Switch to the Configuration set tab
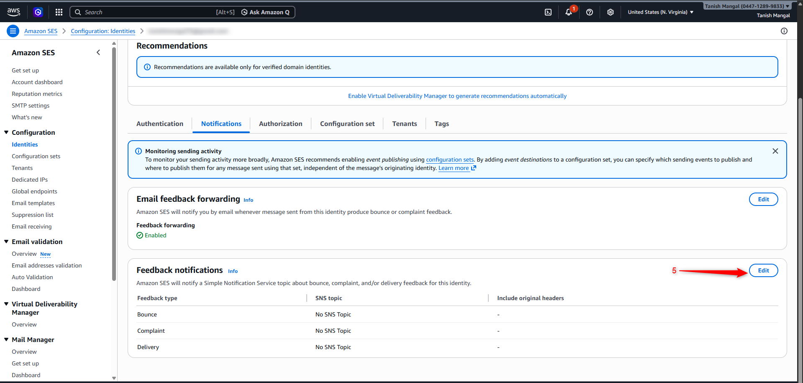This screenshot has width=803, height=383. click(347, 124)
